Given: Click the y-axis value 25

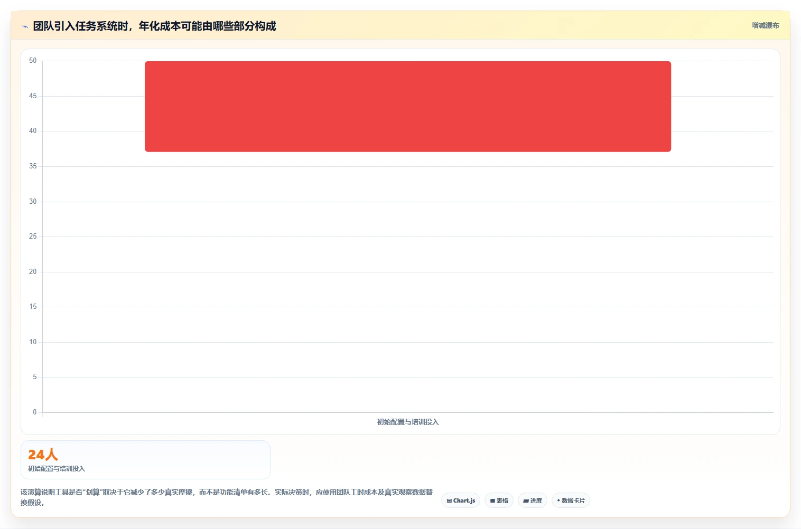Looking at the screenshot, I should tap(33, 237).
